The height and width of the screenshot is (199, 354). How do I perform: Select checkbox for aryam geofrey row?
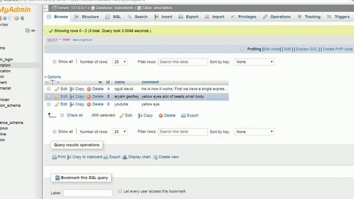pos(49,97)
